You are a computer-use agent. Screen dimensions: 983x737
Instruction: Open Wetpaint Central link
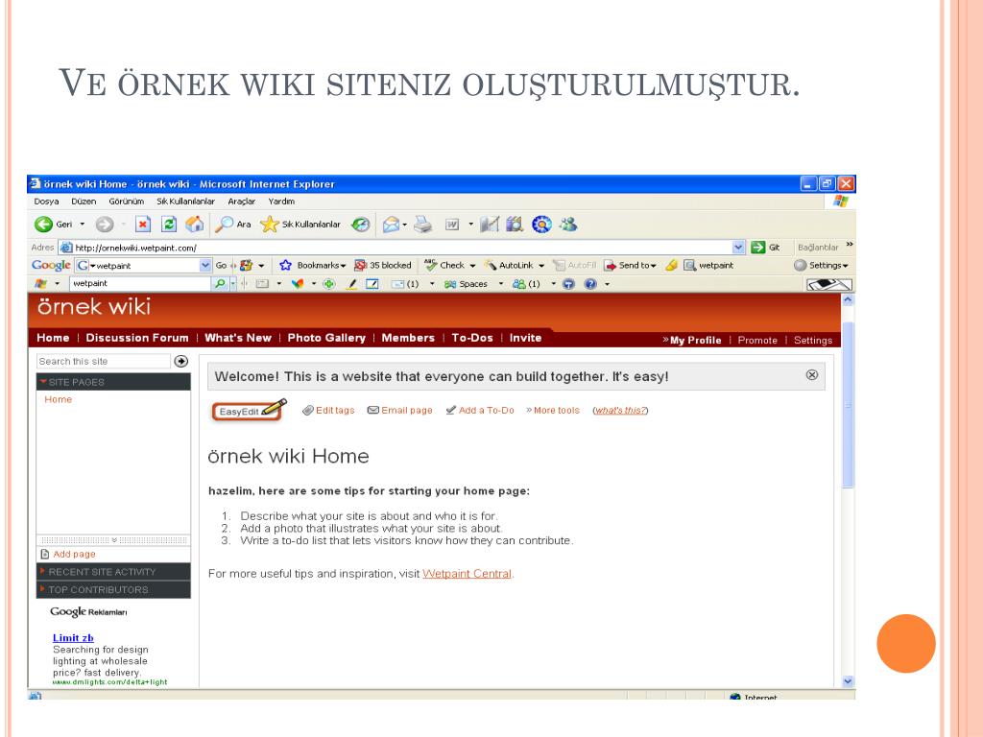pos(468,574)
